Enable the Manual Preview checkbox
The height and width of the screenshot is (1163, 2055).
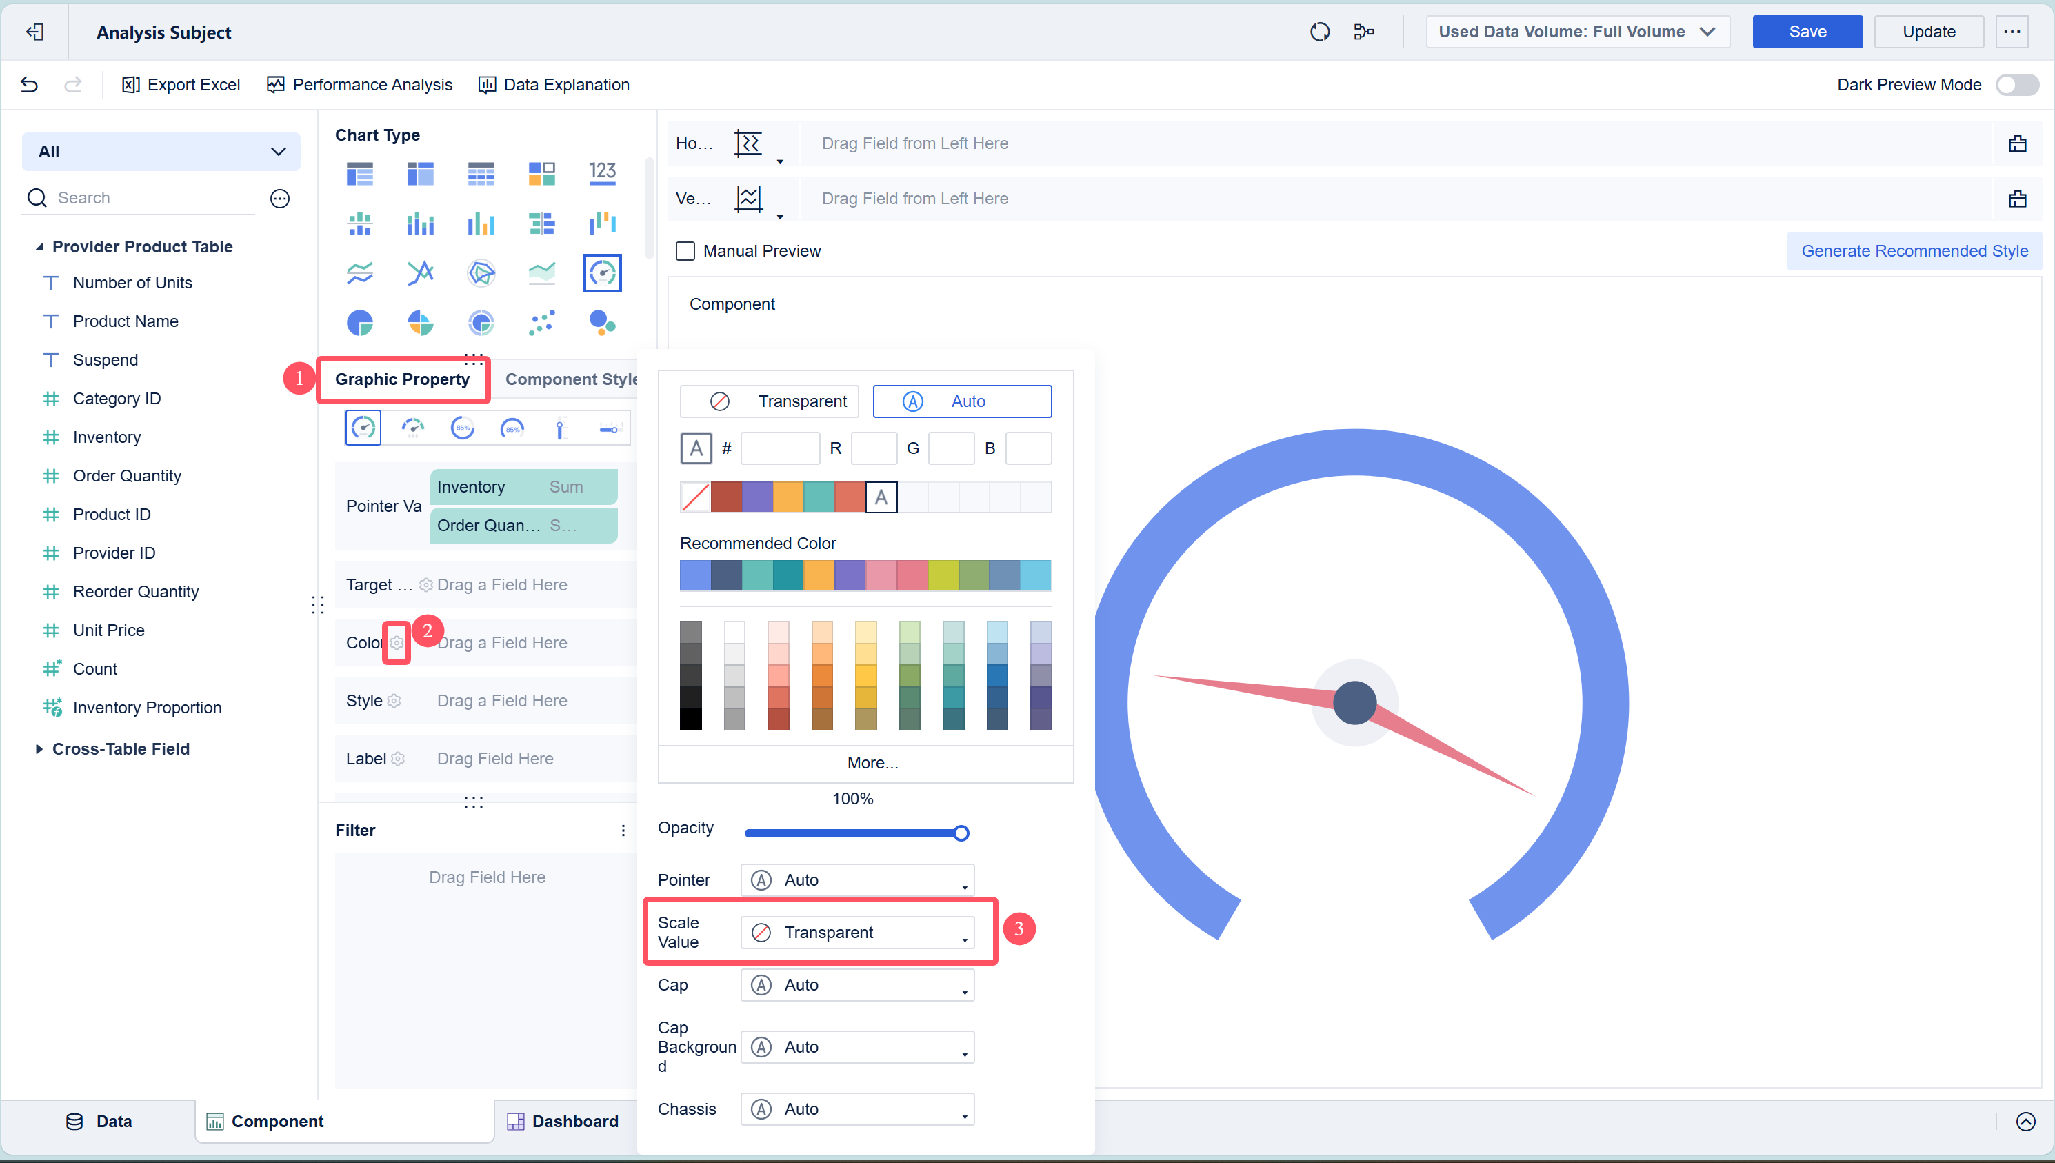685,251
